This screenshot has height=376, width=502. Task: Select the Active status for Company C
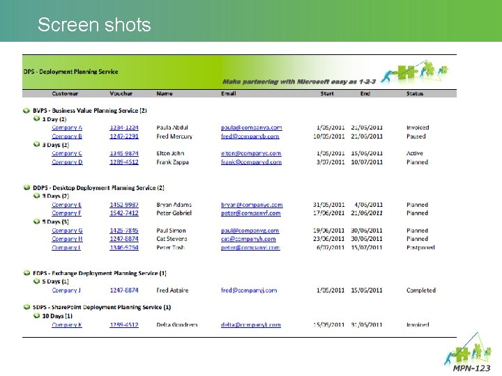415,153
